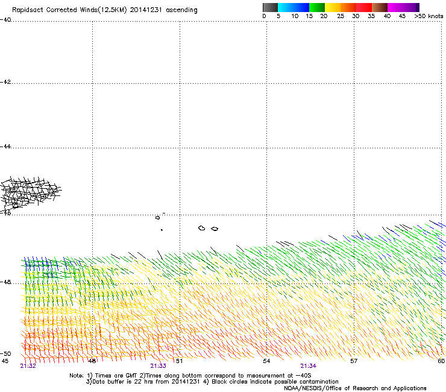This screenshot has height=392, width=446.
Task: Click the latitude label -40
Action: coord(5,20)
